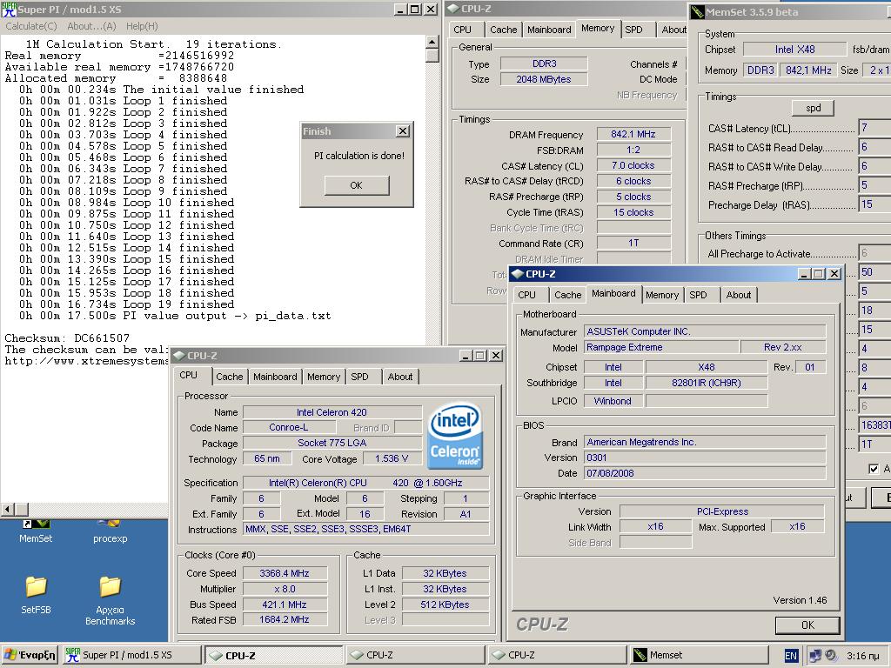Click the Checksum DC661507 line
The width and height of the screenshot is (891, 668).
67,338
